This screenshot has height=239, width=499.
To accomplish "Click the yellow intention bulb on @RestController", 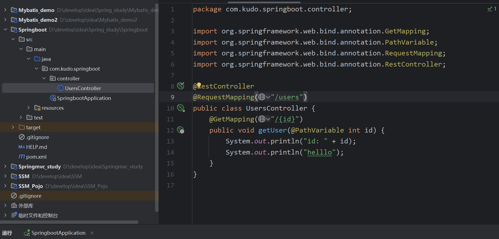I will point(199,85).
